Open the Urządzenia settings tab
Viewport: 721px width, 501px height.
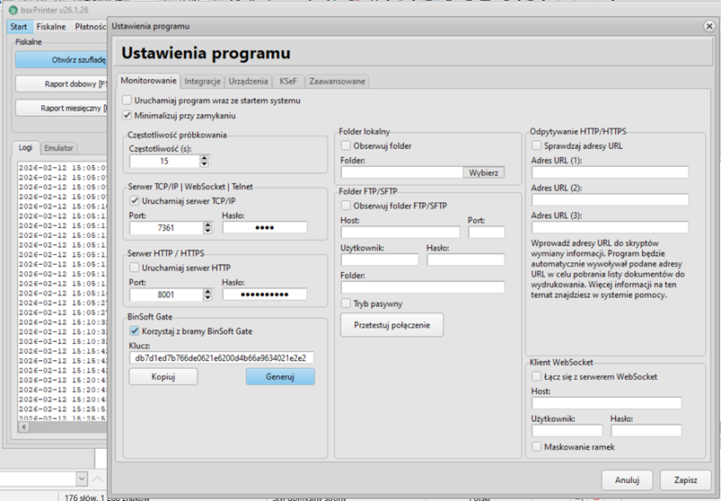(248, 81)
